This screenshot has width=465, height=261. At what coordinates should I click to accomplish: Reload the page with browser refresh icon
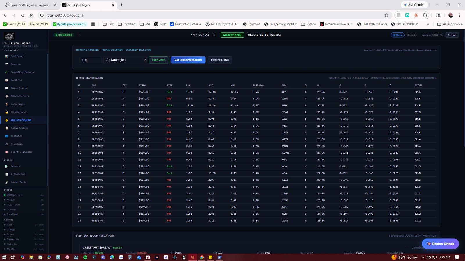[x=23, y=15]
